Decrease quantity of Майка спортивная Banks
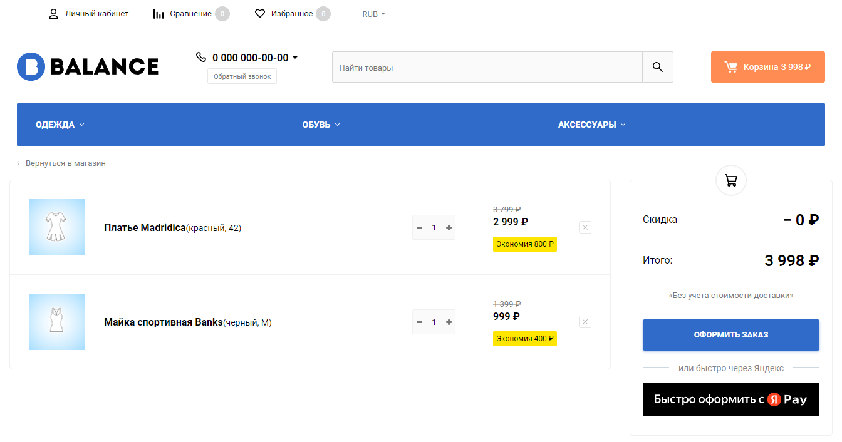 coord(419,322)
